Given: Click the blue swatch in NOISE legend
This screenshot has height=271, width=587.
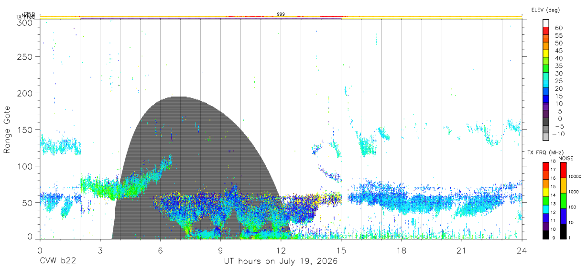Looking at the screenshot, I should click(x=563, y=216).
